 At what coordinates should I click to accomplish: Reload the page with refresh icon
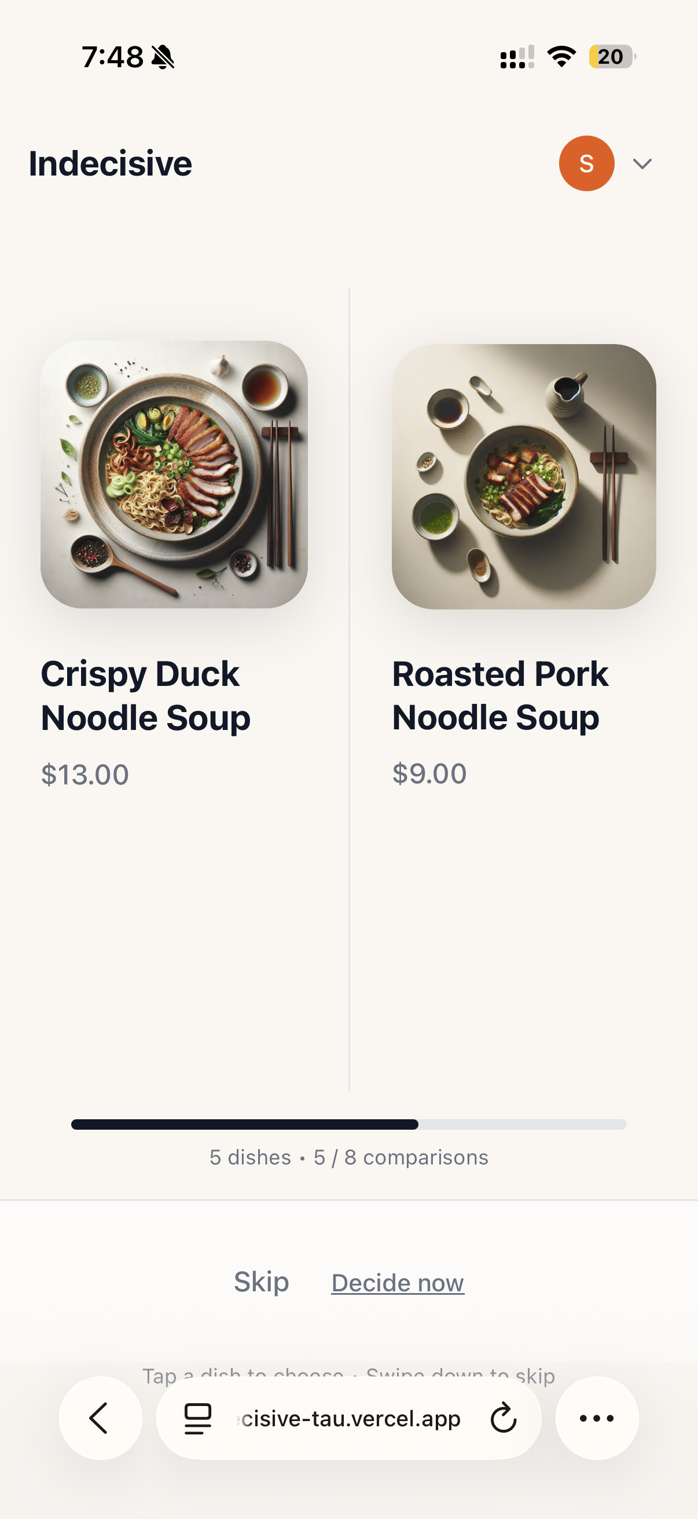click(503, 1418)
